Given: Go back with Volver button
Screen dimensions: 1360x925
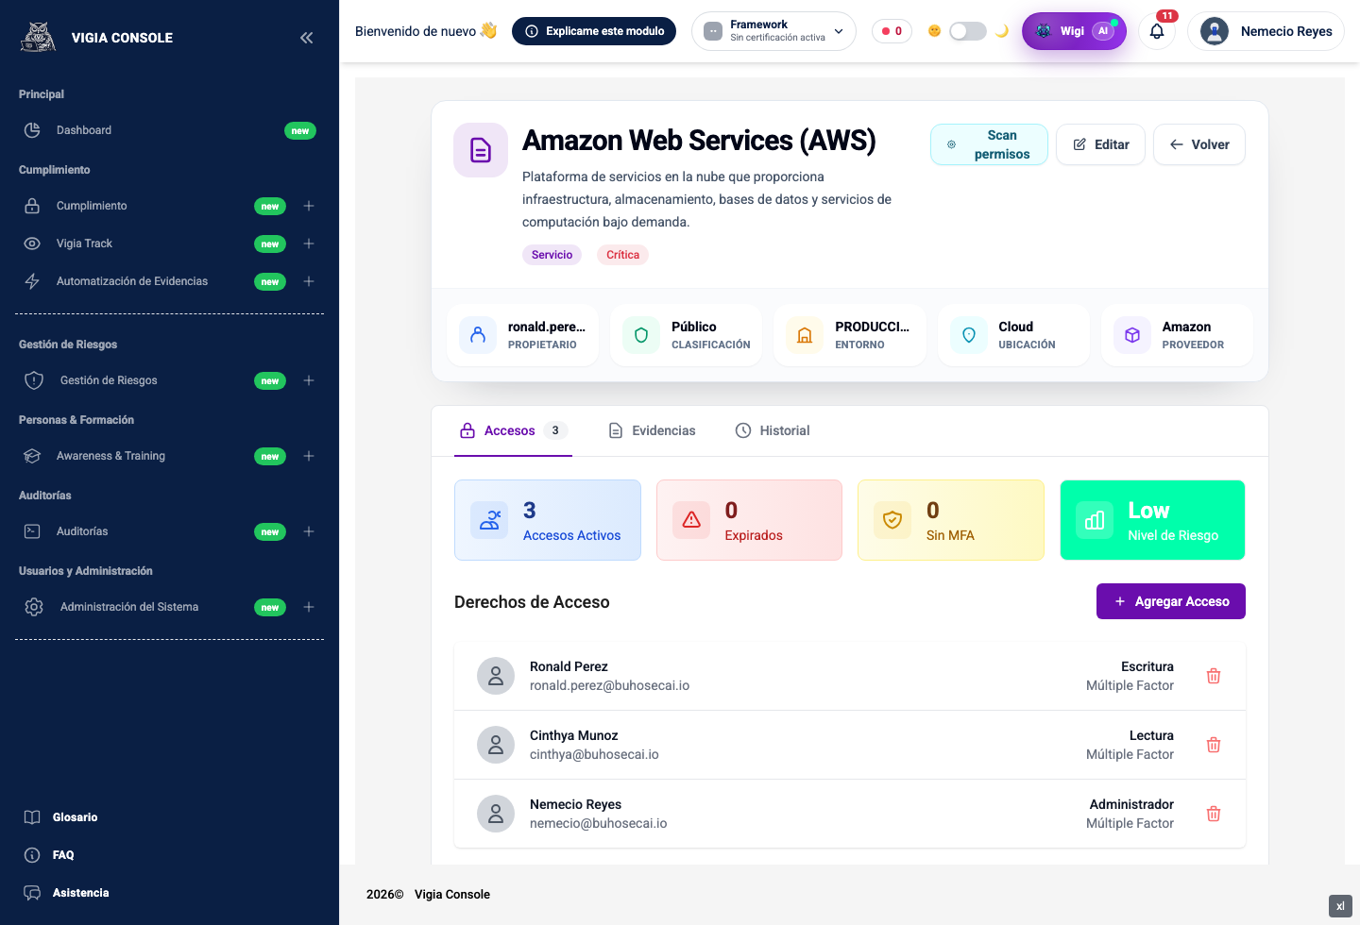Looking at the screenshot, I should point(1199,144).
